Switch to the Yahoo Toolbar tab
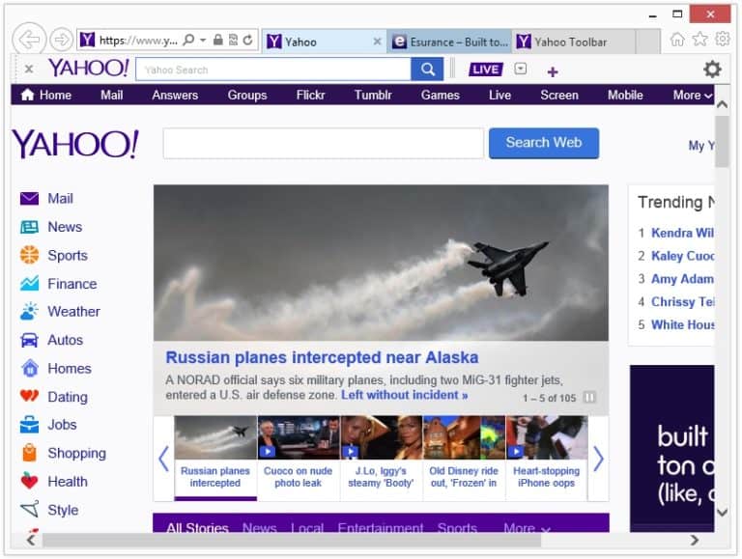Image resolution: width=742 pixels, height=559 pixels. coord(574,42)
